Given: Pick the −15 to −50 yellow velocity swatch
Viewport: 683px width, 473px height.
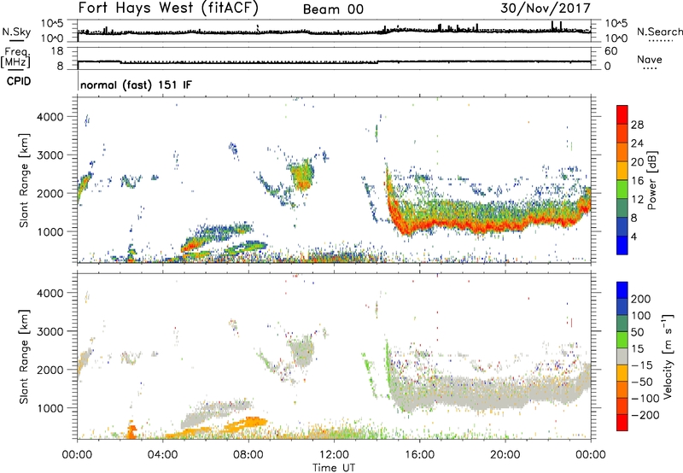Looking at the screenshot, I should pyautogui.click(x=622, y=373).
